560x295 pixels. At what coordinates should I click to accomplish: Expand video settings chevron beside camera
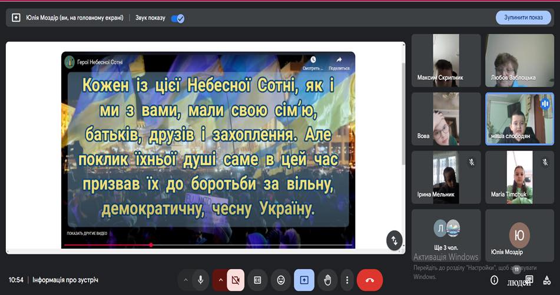[x=220, y=280]
